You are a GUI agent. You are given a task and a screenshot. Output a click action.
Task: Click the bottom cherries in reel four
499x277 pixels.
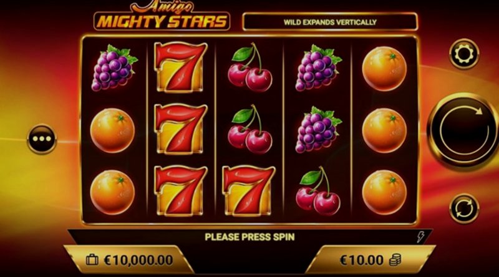318,191
